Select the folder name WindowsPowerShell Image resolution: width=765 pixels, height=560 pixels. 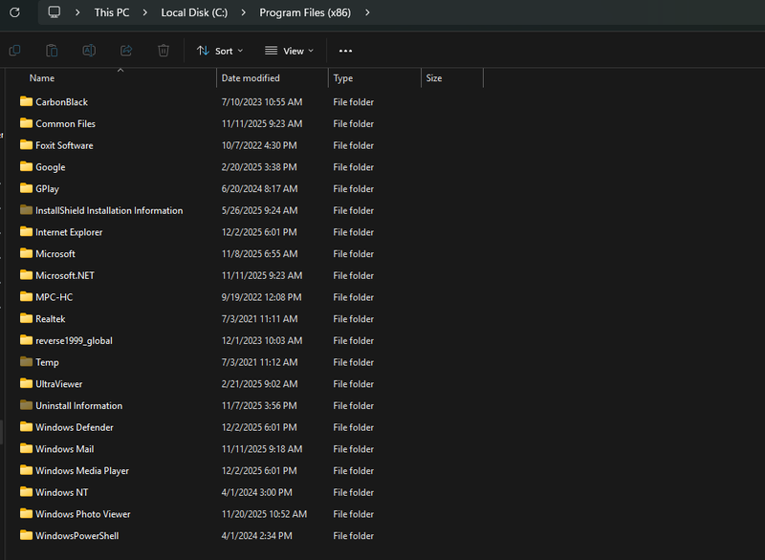click(x=77, y=535)
